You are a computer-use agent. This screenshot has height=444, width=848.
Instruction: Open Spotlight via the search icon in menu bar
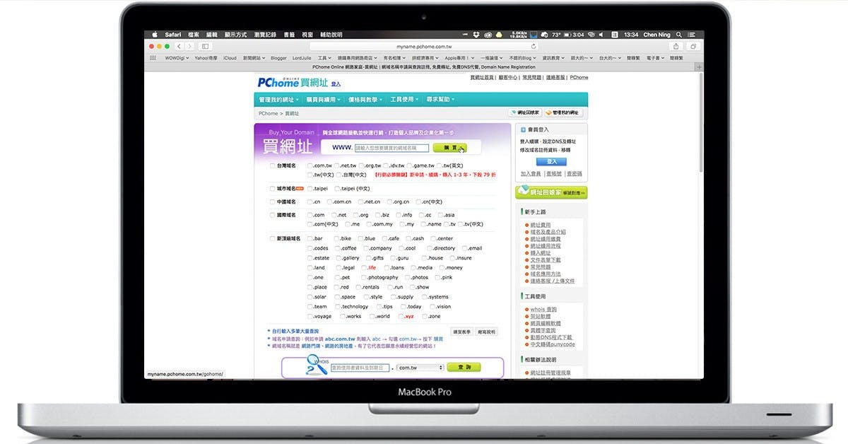click(x=678, y=34)
